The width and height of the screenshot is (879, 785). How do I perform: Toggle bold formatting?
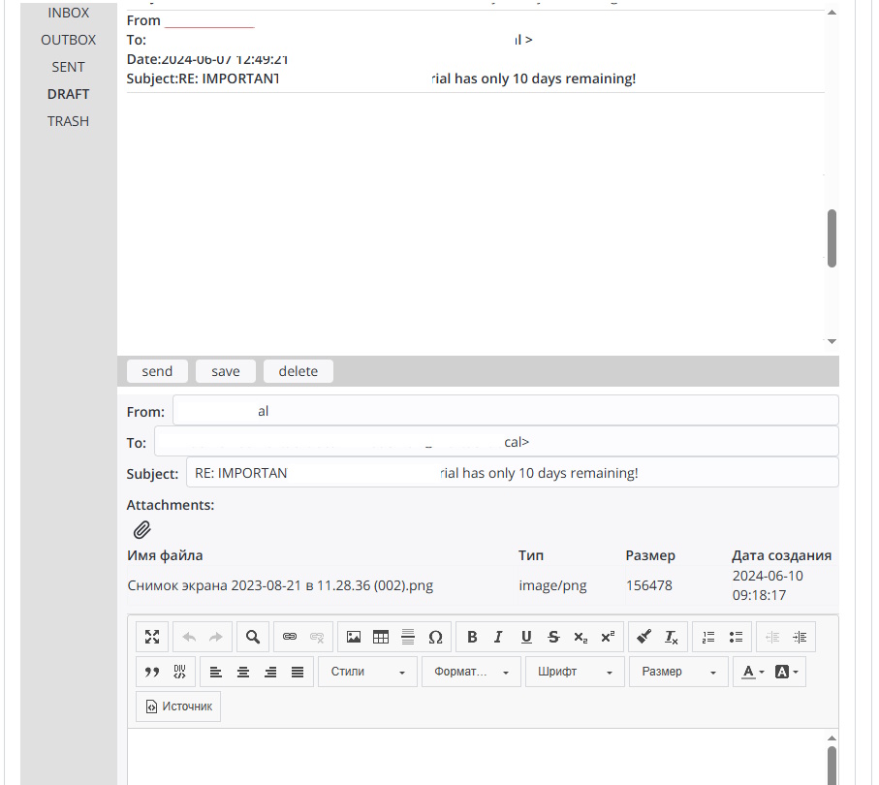(472, 637)
